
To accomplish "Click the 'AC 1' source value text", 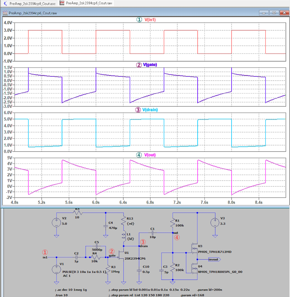I will (x=67, y=276).
